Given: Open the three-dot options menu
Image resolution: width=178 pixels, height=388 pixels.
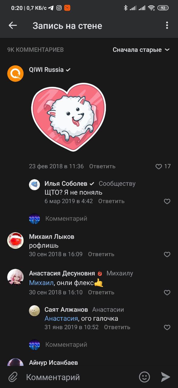Looking at the screenshot, I should [x=167, y=25].
